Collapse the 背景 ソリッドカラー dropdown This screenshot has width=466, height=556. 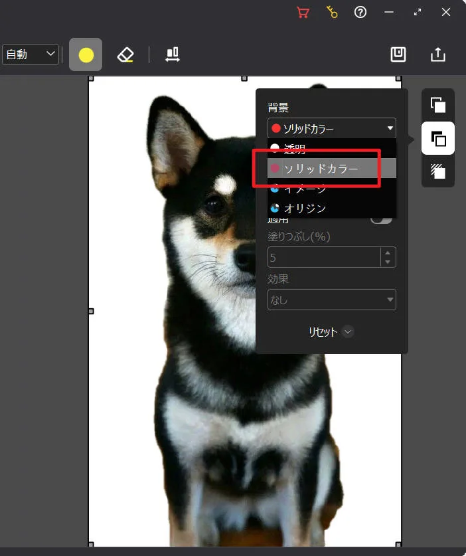[x=331, y=129]
